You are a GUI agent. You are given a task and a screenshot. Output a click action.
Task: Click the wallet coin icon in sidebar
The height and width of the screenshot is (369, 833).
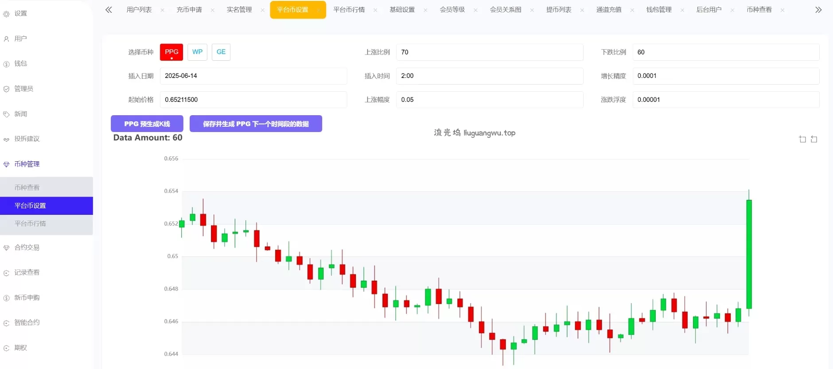coord(6,64)
